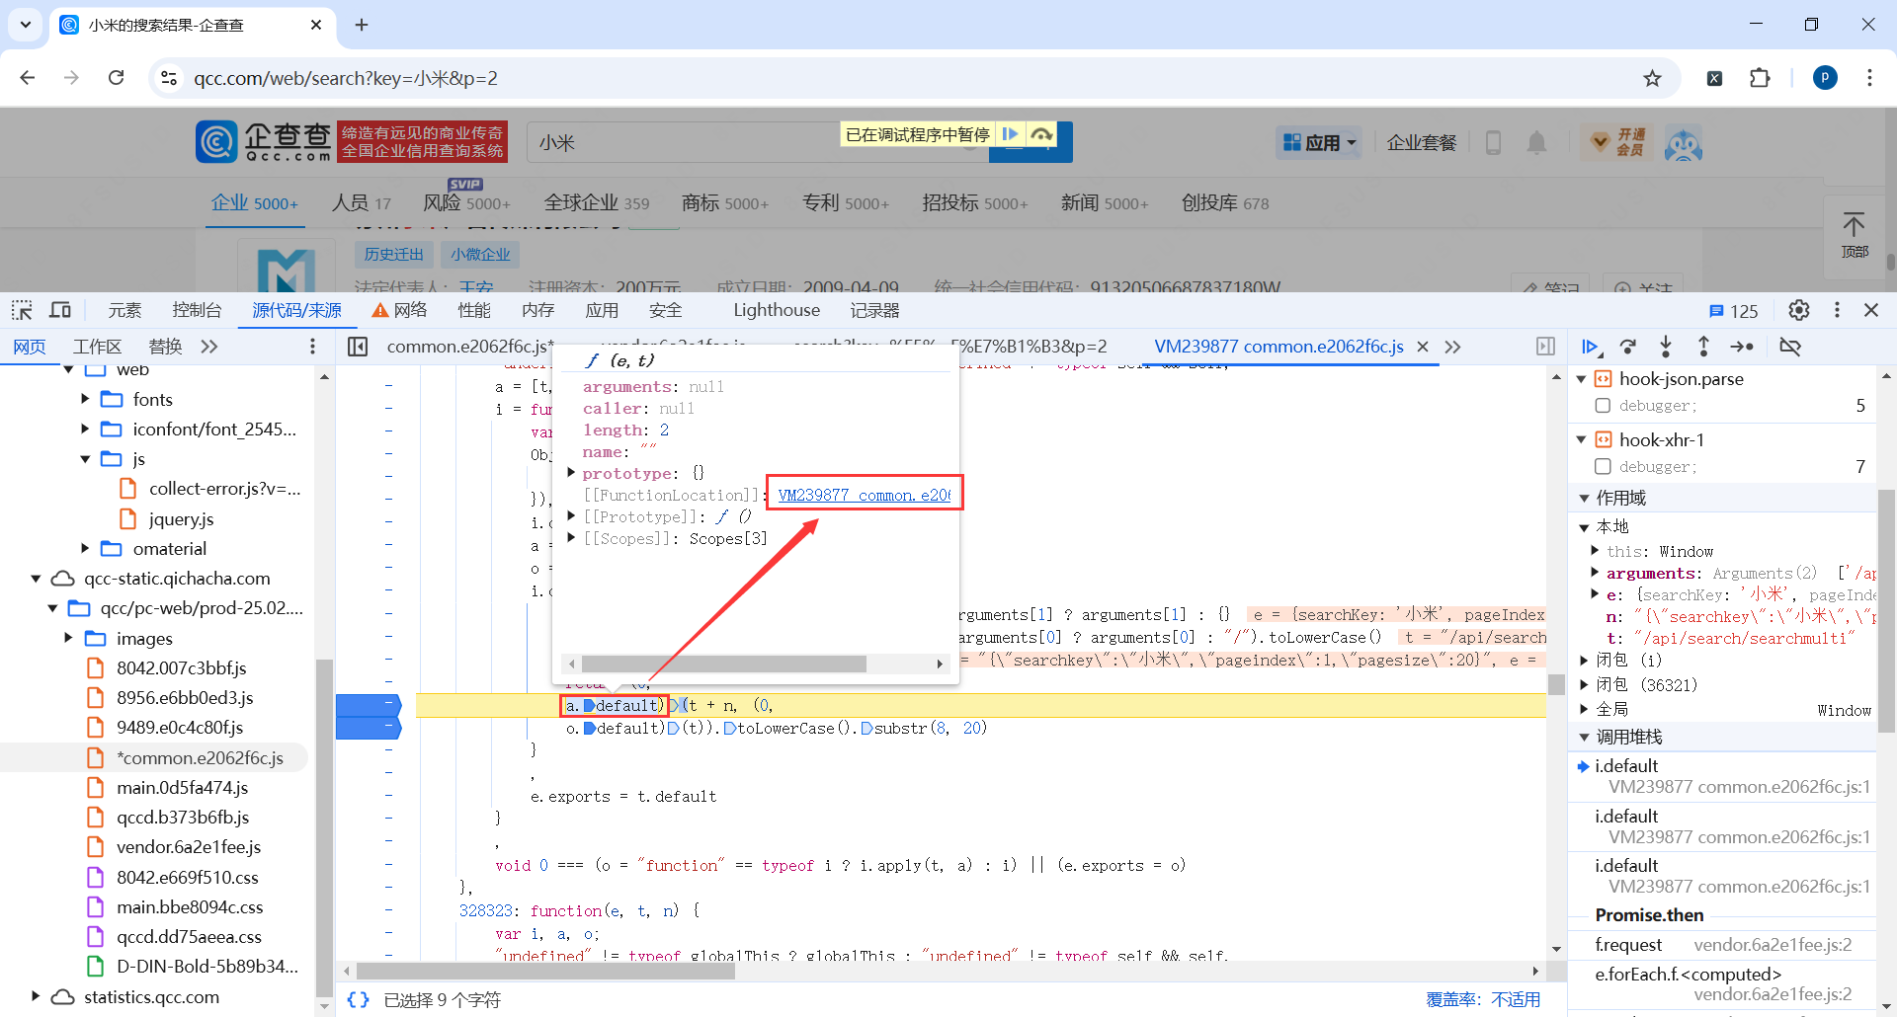Screen dimensions: 1897x1017
Task: Step over next function call
Action: (1628, 347)
